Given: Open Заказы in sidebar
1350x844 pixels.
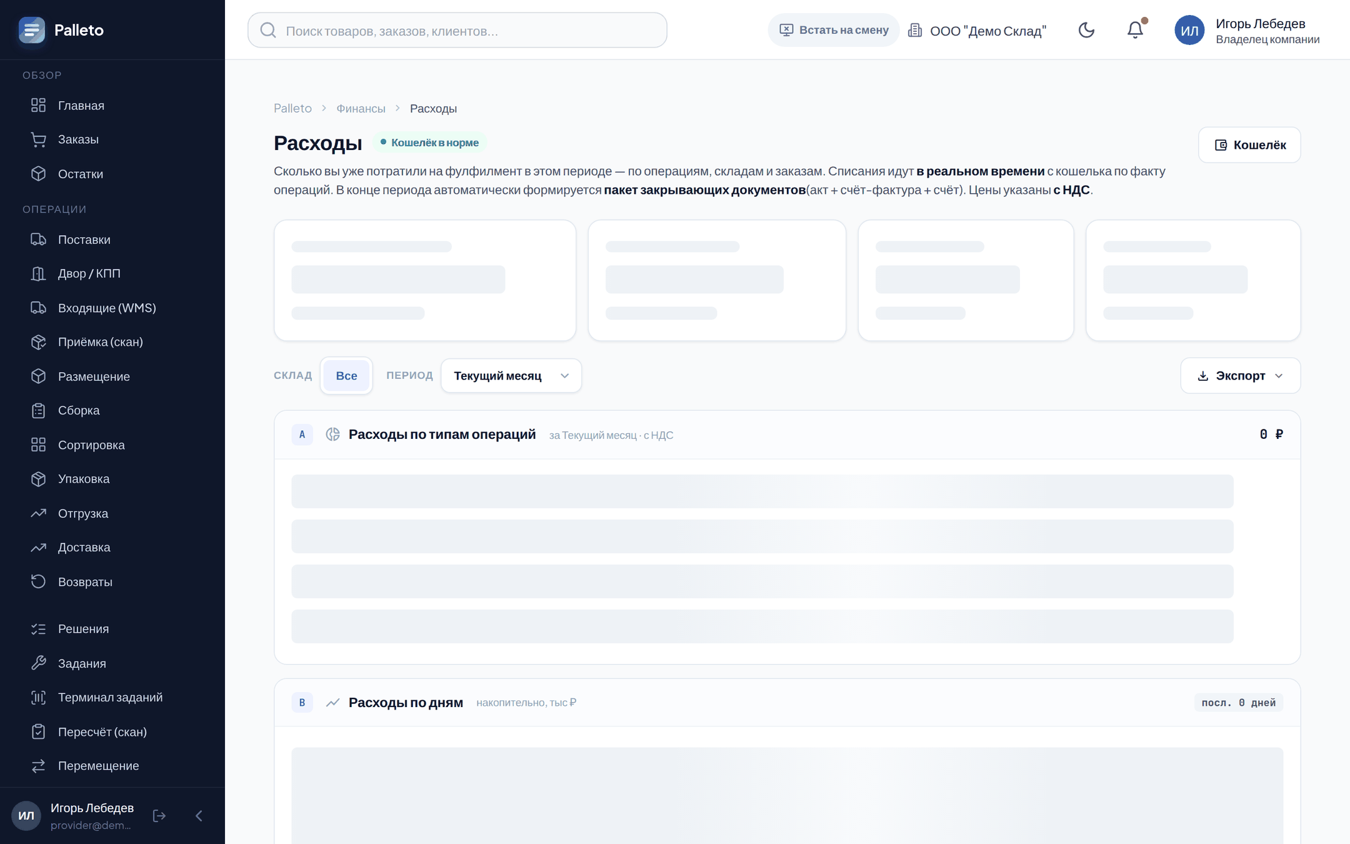Looking at the screenshot, I should (x=112, y=139).
